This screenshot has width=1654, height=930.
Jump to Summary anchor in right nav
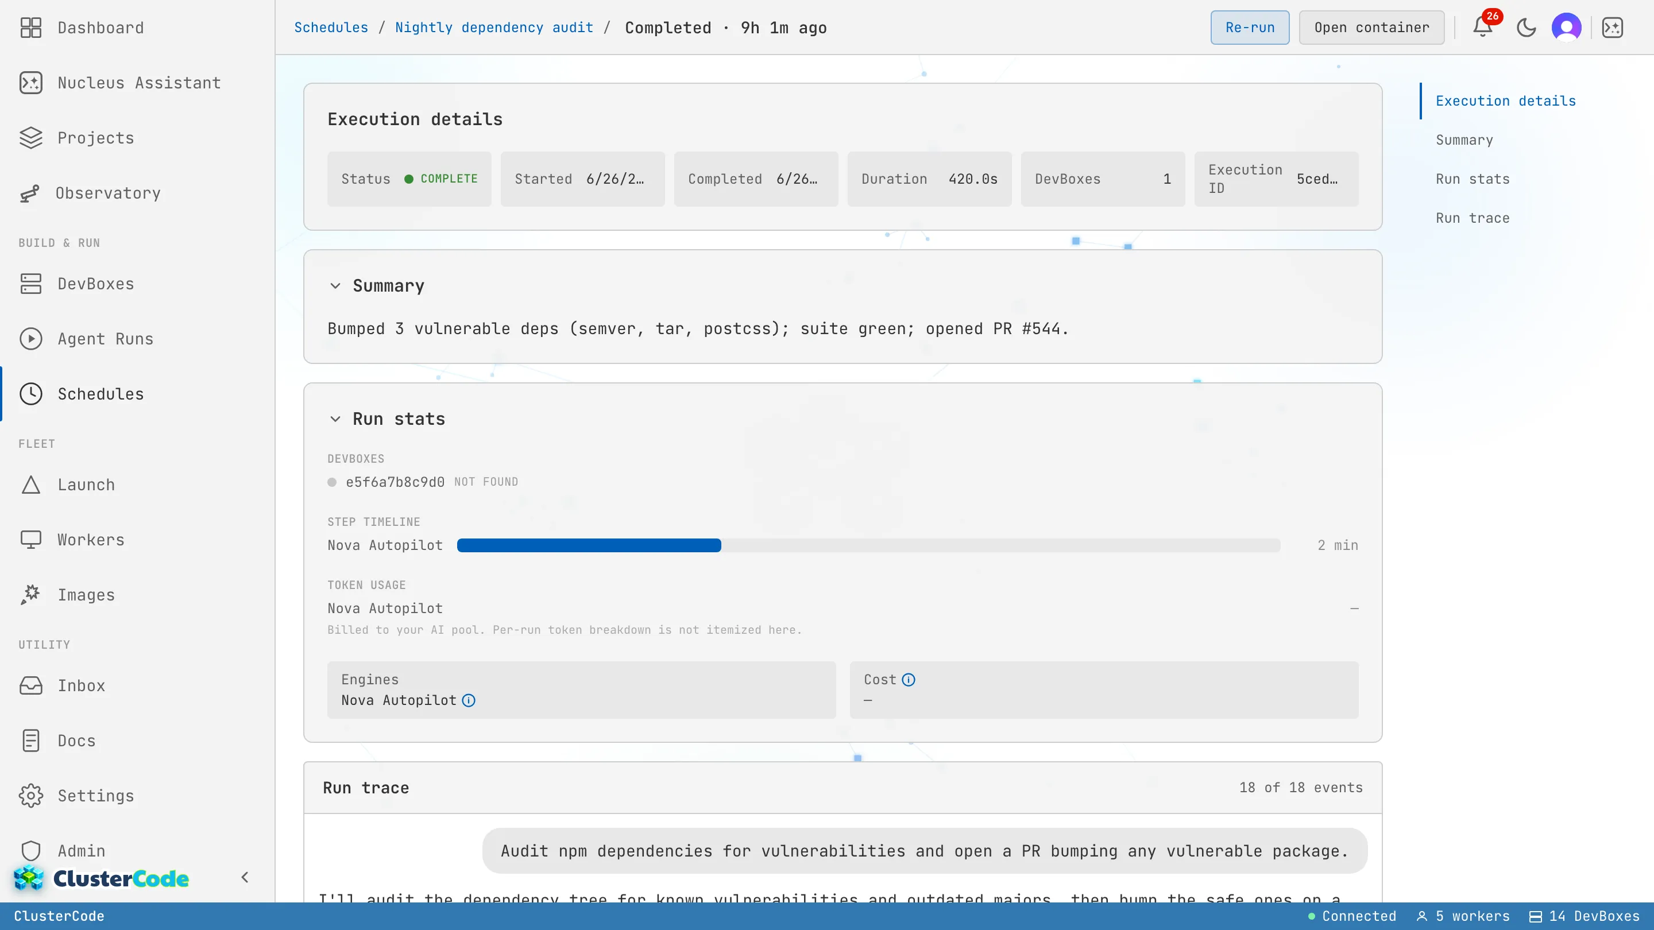pyautogui.click(x=1464, y=140)
